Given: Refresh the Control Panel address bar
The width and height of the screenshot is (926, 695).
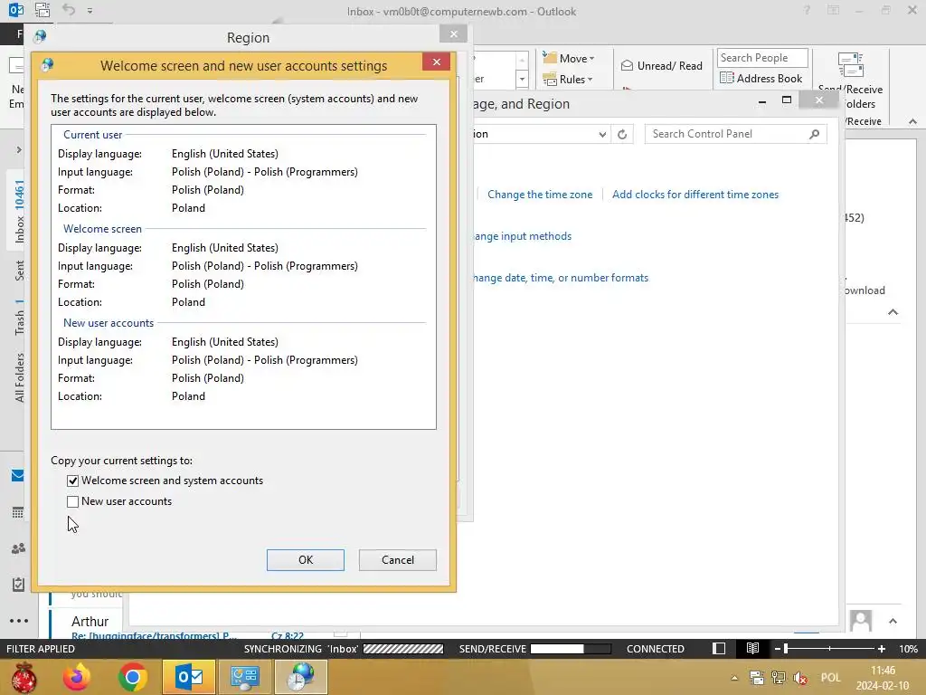Looking at the screenshot, I should 622,134.
